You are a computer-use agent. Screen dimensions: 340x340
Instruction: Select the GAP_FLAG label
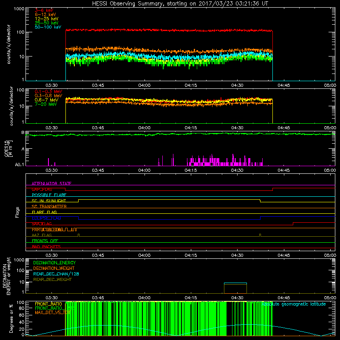tap(42, 189)
